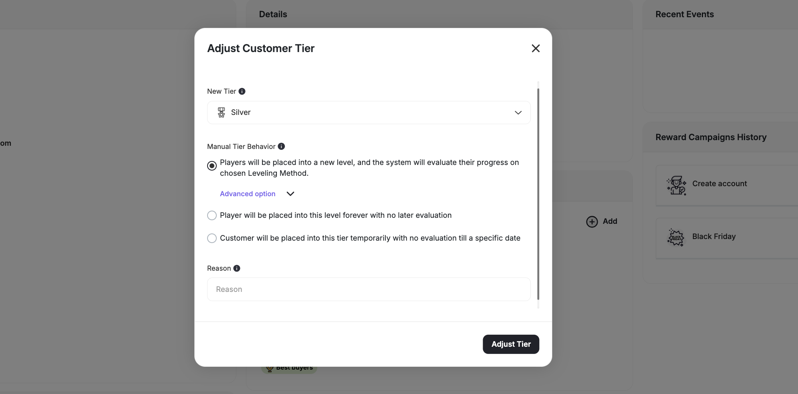Screen dimensions: 798x394
Task: Click the Create account campaign icon
Action: 677,185
